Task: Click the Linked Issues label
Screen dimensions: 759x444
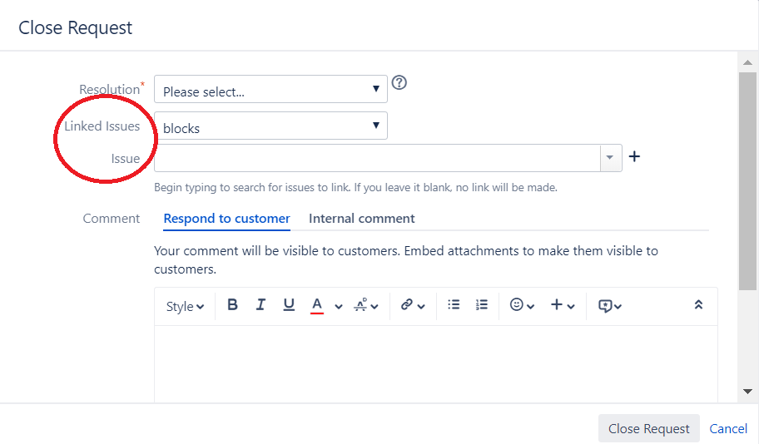Action: coord(102,126)
